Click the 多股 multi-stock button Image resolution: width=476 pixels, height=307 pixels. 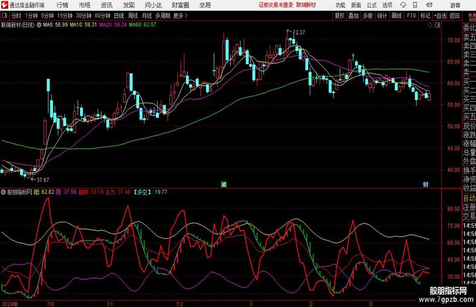coord(368,16)
